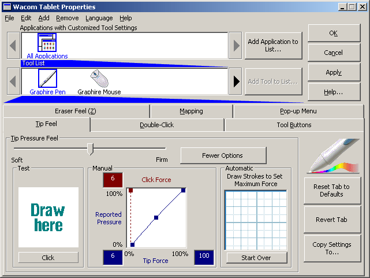Viewport: 370px width, 278px height.
Task: Click the bottom-left curve point on graph
Action: [132, 244]
